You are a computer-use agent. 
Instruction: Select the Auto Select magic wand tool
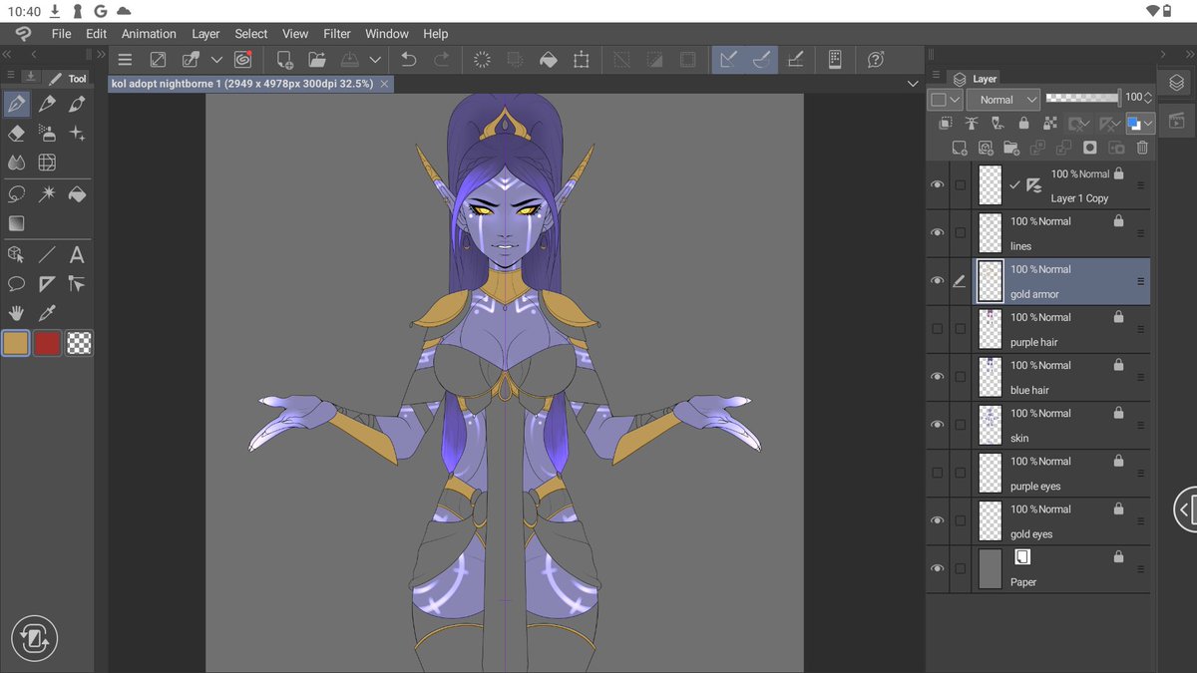click(46, 194)
